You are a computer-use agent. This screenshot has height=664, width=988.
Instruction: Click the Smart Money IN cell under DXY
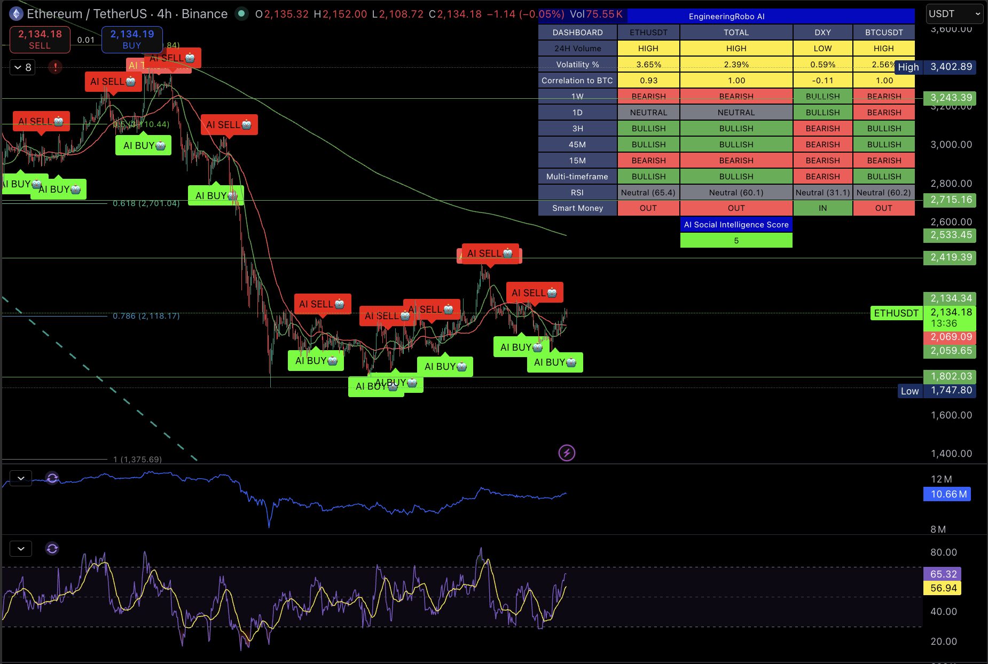[x=822, y=208]
